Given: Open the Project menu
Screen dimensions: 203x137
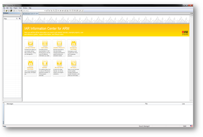Looking at the screenshot, I should pyautogui.click(x=16, y=8).
